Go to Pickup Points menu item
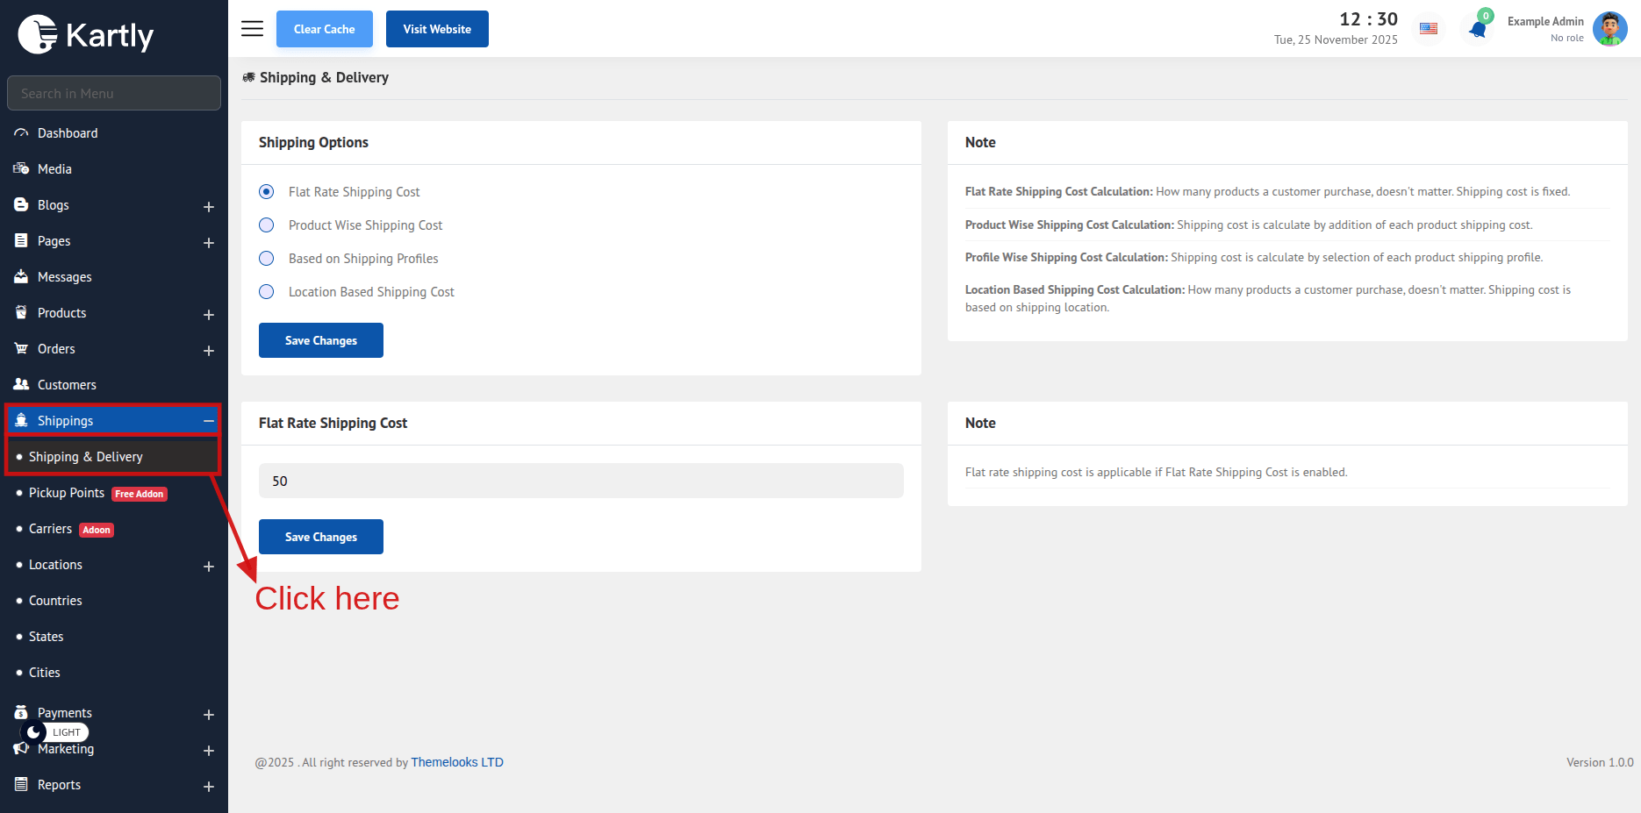1641x813 pixels. 67,493
